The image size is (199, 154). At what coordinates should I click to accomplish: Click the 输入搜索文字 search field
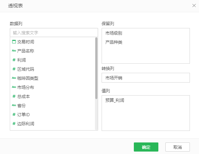tap(54, 33)
